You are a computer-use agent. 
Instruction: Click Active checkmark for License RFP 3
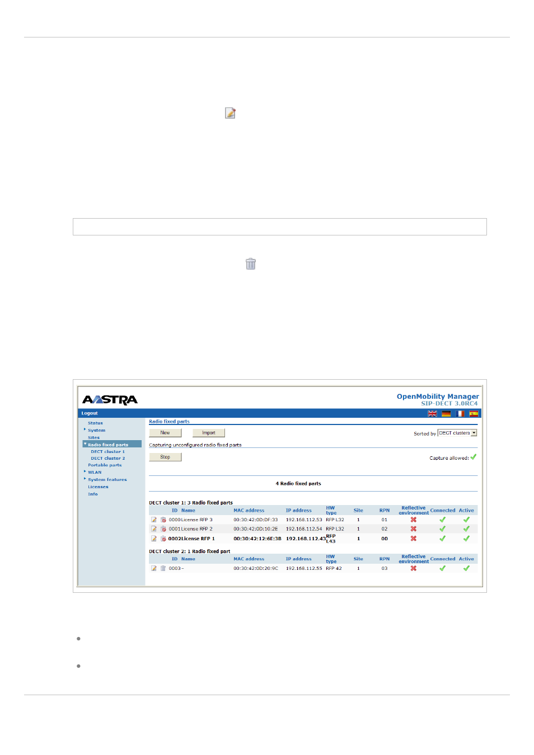pos(466,520)
